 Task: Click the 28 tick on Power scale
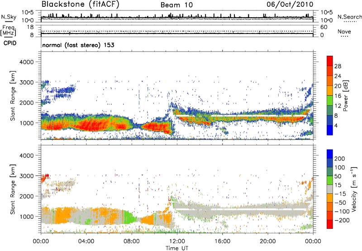click(338, 66)
